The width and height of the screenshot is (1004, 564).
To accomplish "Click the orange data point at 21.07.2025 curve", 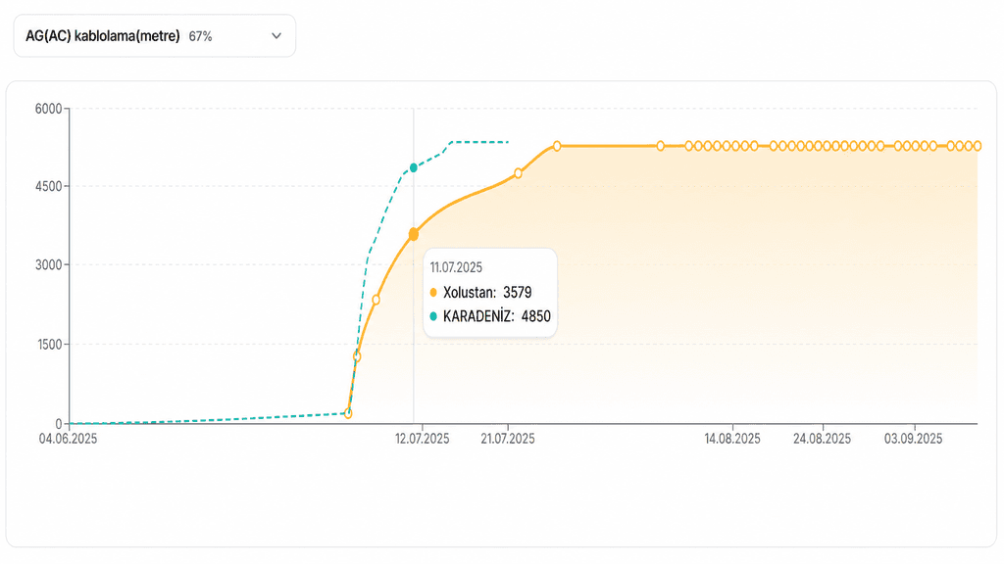I will pos(518,173).
